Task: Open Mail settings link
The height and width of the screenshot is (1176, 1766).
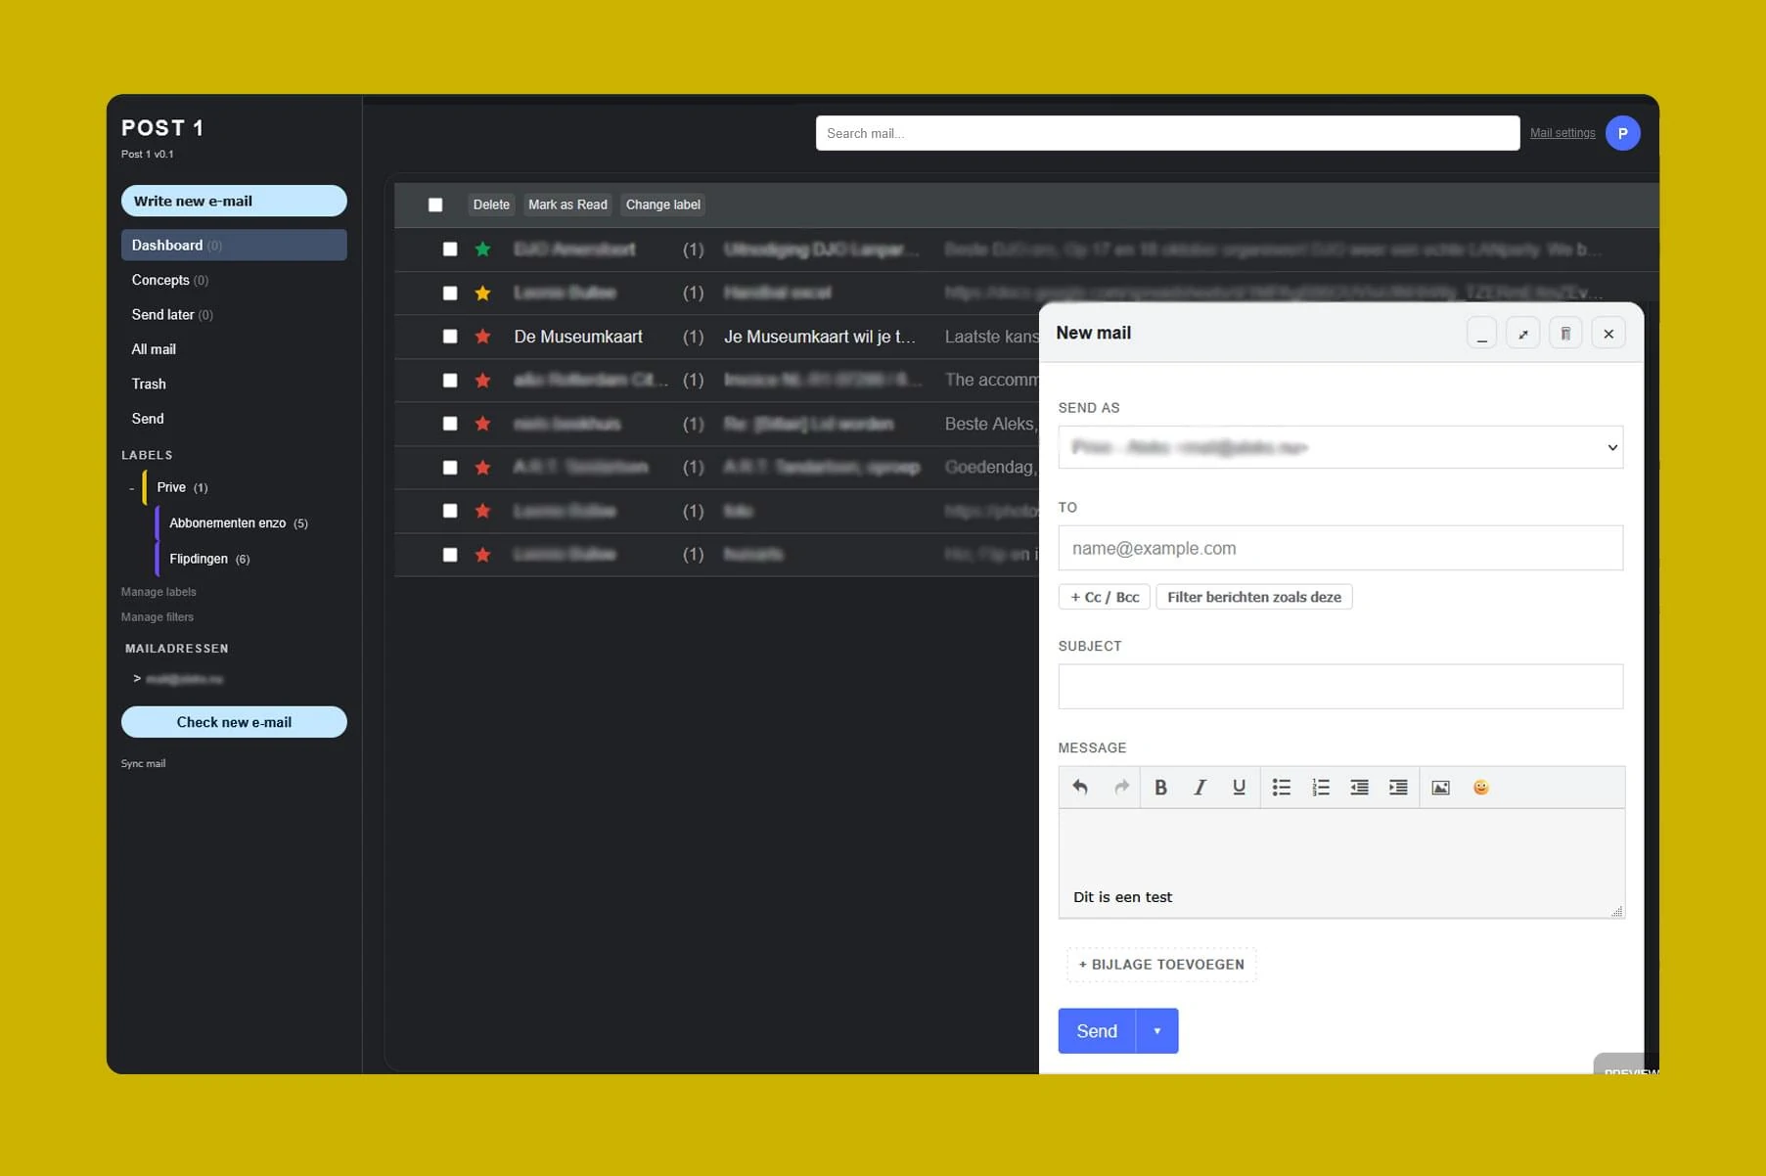Action: click(1562, 133)
